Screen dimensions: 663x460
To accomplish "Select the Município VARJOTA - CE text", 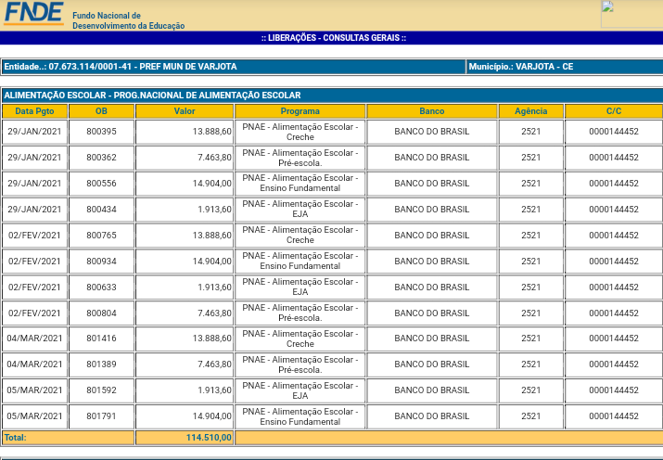I will pos(521,67).
